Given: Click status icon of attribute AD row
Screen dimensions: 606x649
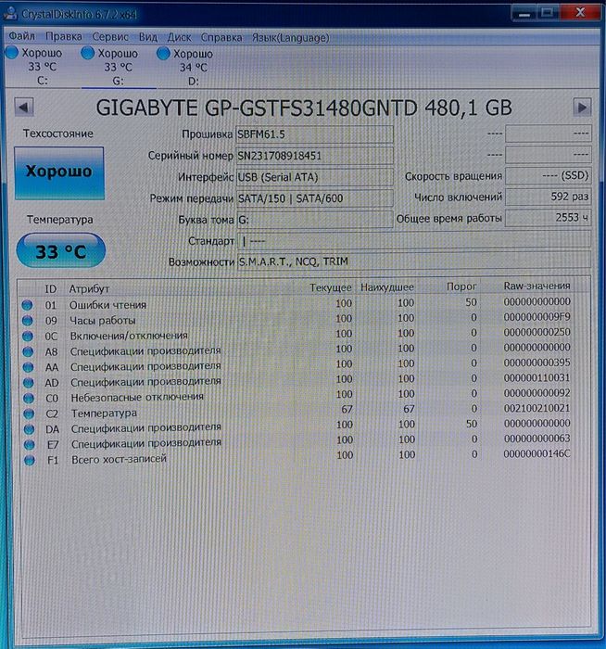Looking at the screenshot, I should [28, 382].
